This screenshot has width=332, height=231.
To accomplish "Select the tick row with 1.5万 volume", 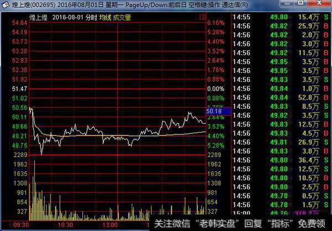I will coord(281,205).
